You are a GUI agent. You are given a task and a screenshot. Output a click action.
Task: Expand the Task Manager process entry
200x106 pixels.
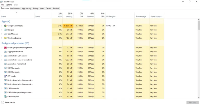[2, 34]
